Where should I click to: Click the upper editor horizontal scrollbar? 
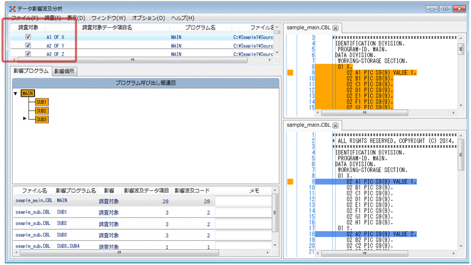click(x=365, y=113)
